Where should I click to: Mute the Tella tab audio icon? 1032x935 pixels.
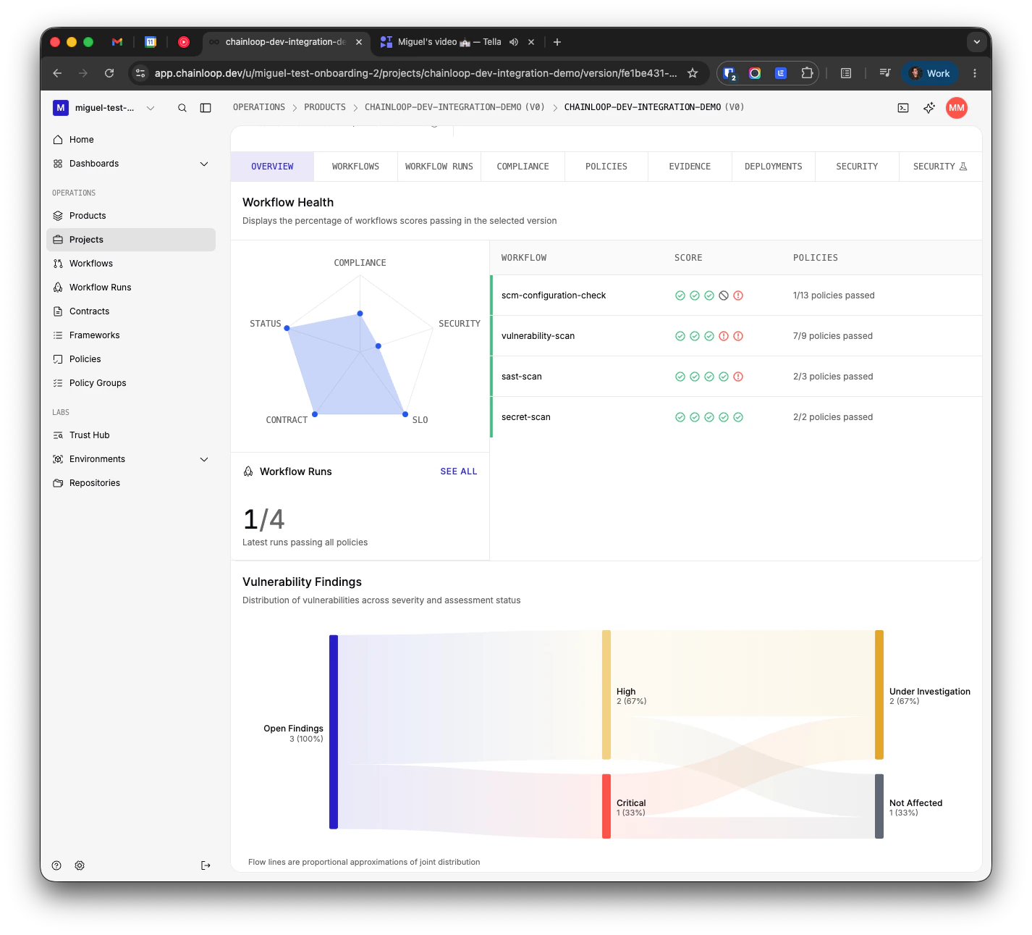[514, 42]
